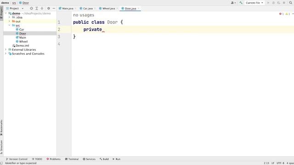This screenshot has width=294, height=165.
Task: Click the 'public class Door {' line
Action: (98, 22)
